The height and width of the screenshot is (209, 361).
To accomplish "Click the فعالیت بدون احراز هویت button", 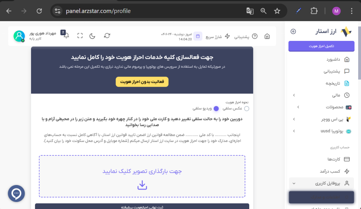I will pos(142,81).
